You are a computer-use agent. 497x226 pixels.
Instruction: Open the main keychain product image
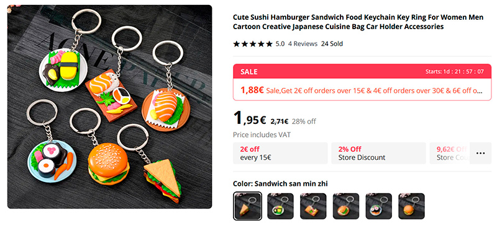coord(110,106)
